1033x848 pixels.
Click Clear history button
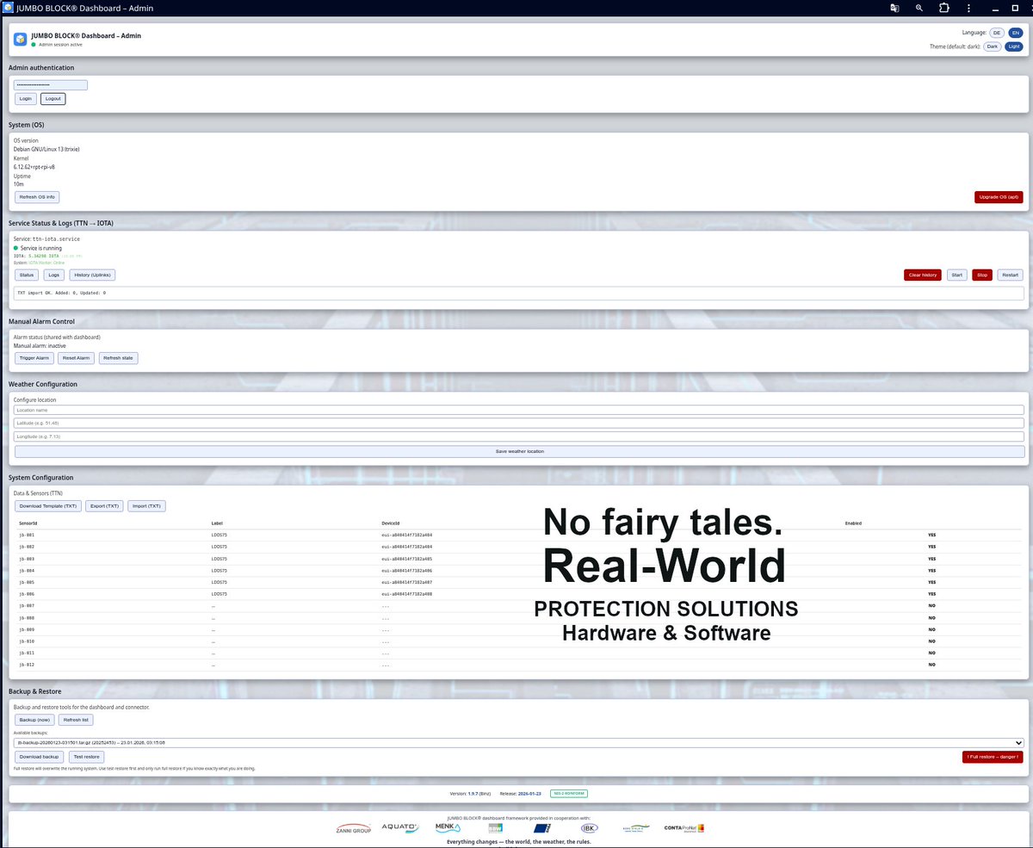[923, 275]
